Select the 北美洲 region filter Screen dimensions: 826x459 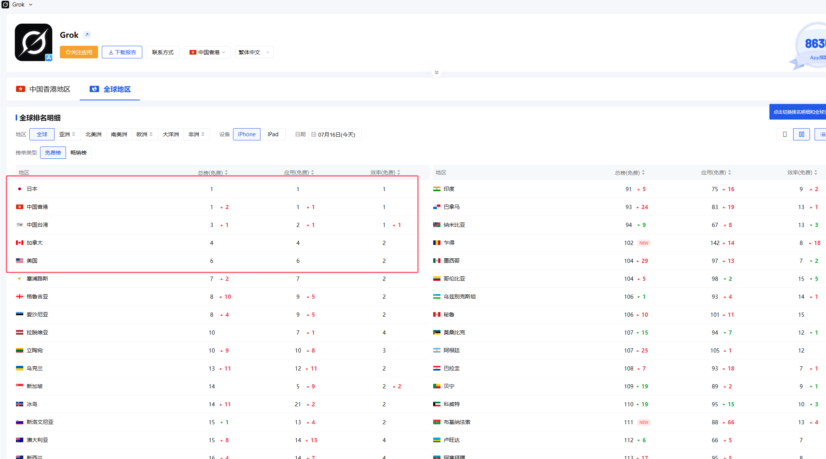[x=93, y=134]
